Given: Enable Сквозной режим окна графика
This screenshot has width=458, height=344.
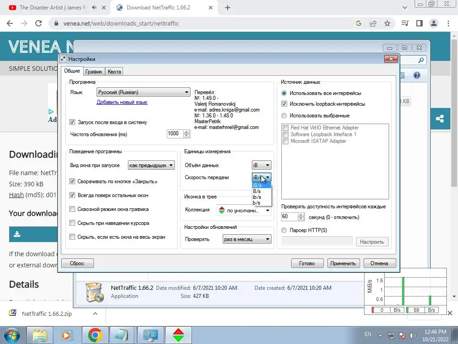Looking at the screenshot, I should tap(72, 209).
